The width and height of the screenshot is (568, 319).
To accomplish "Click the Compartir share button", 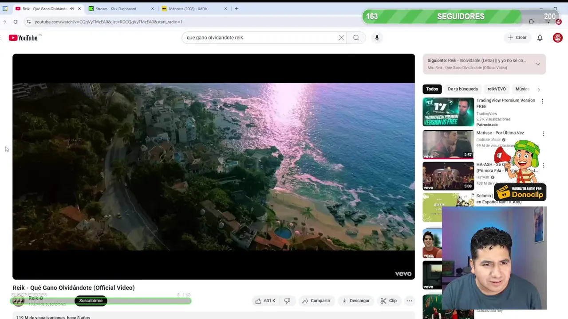I will tap(316, 301).
